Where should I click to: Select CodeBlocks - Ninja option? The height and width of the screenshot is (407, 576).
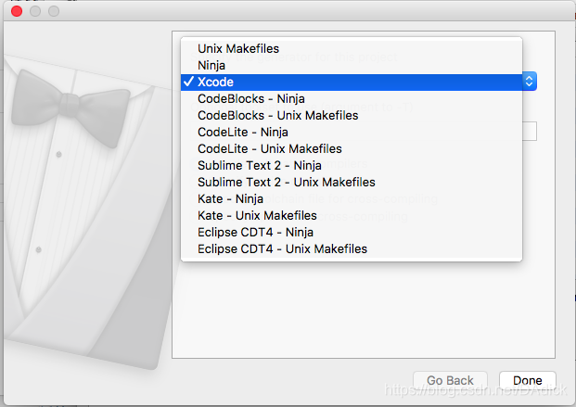click(x=352, y=99)
